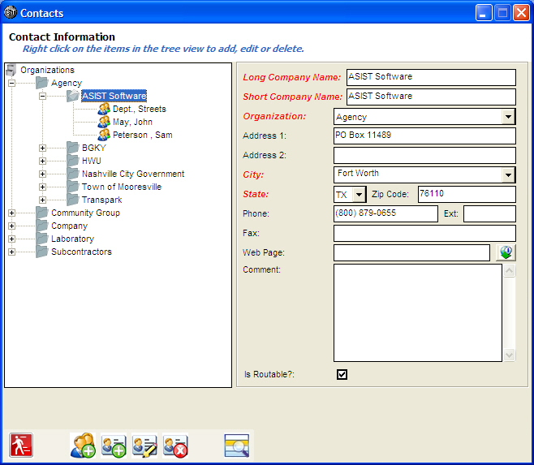Expand the Company node
534x465 pixels.
(11, 226)
